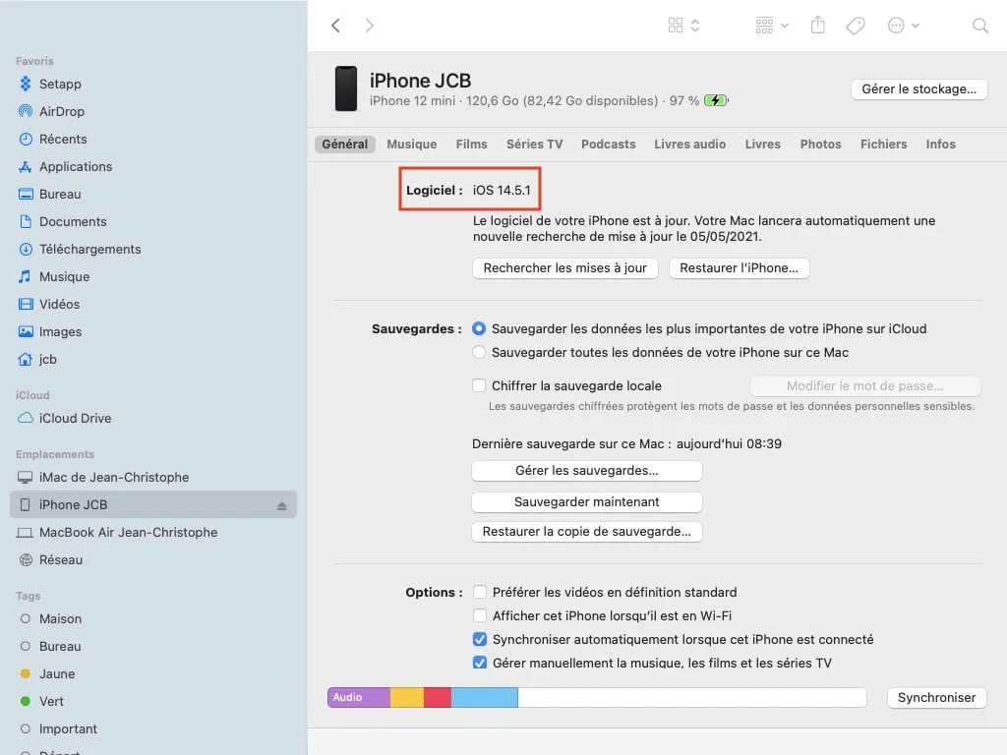Open the group-by dropdown in toolbar

771,26
